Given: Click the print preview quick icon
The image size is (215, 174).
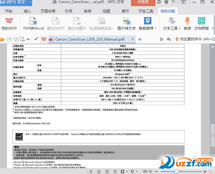Looking at the screenshot, I should pos(23,39).
